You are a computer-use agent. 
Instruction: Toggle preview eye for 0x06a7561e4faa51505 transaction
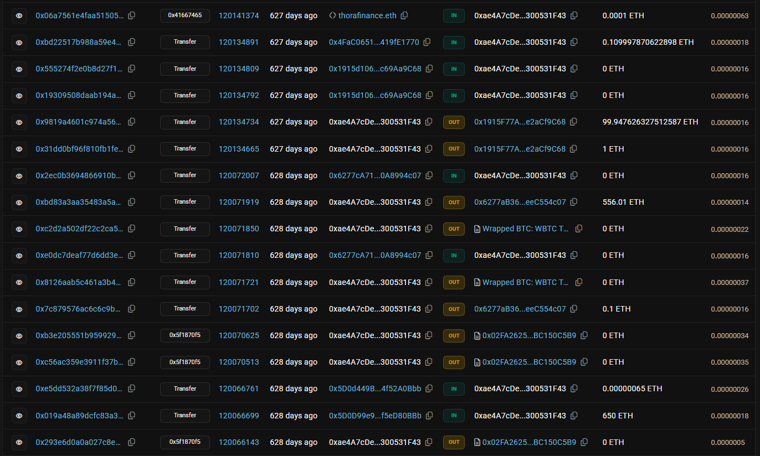pyautogui.click(x=19, y=15)
